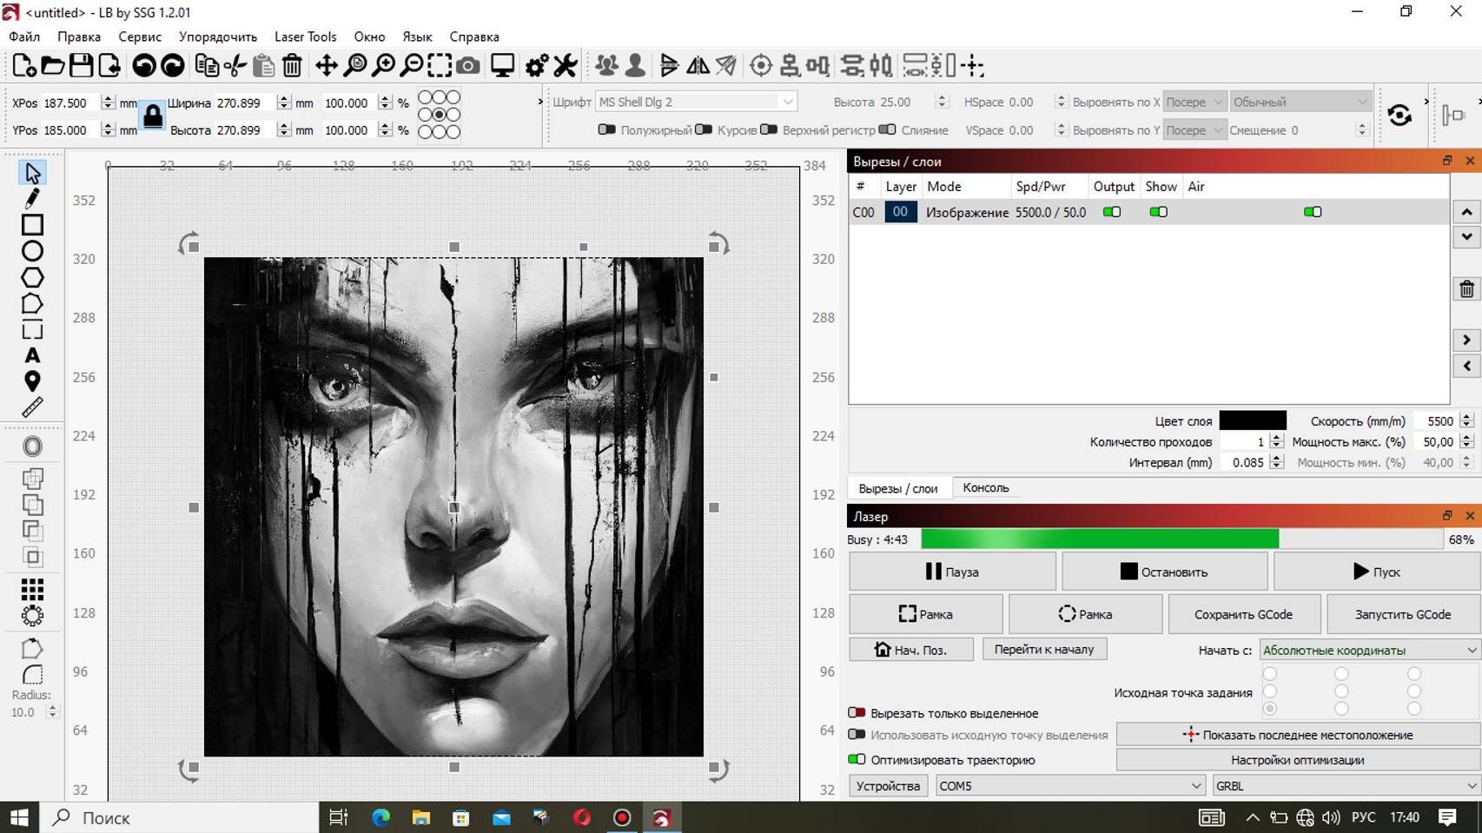
Task: Open Settings with the gears icon
Action: point(537,66)
